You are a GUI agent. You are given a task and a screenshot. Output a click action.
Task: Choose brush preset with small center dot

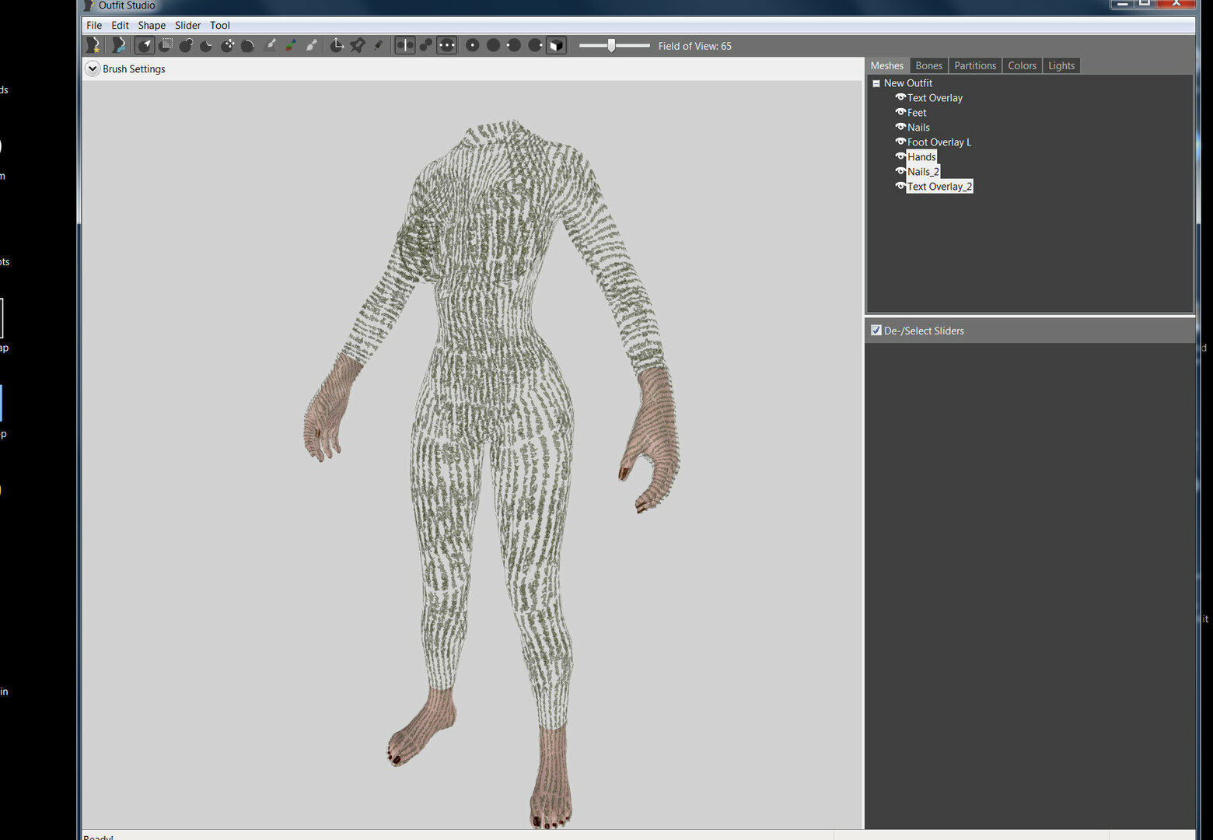[x=472, y=45]
